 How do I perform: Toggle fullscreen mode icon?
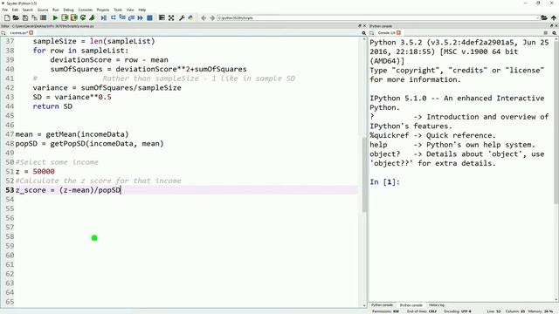[171, 17]
